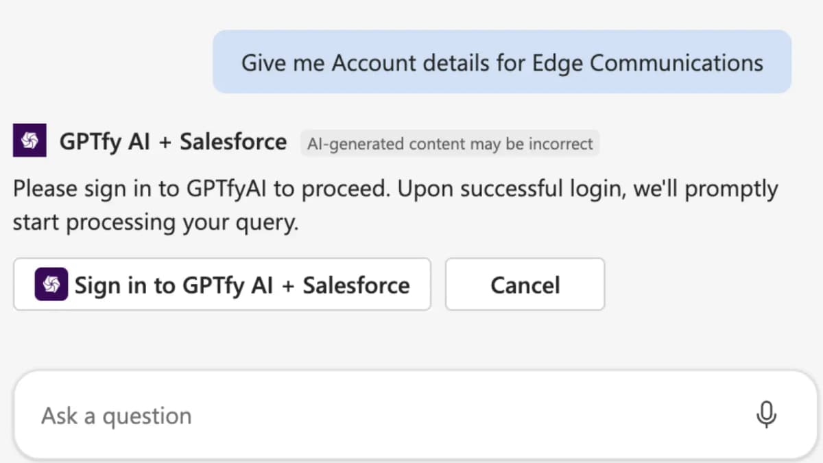
Task: Dismiss login prompt with Cancel button
Action: (x=525, y=284)
